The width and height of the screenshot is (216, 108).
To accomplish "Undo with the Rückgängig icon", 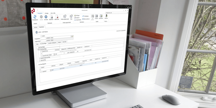I will pyautogui.click(x=83, y=16).
